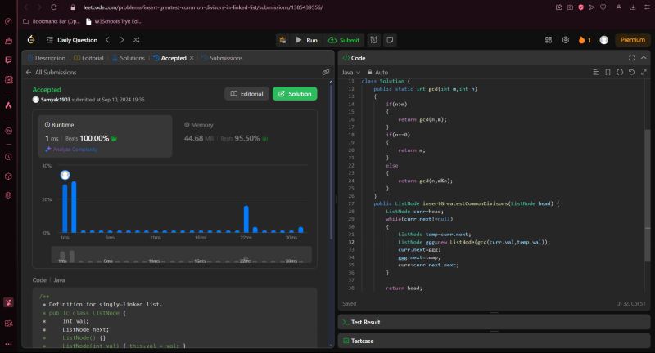Add page to bookmarks with heart icon
655x353 pixels.
pyautogui.click(x=603, y=7)
